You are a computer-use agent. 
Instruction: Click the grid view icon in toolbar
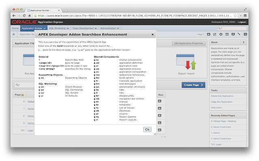point(227,34)
